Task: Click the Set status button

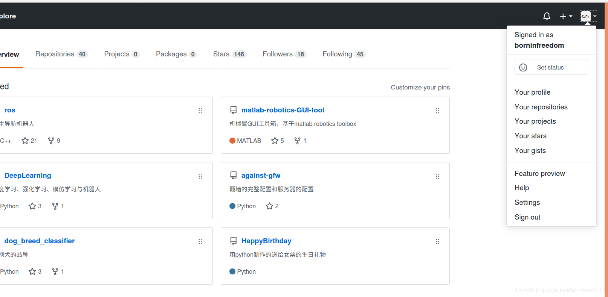Action: tap(551, 67)
